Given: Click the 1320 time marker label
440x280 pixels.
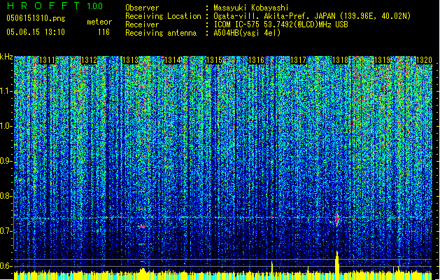Looking at the screenshot, I should [x=424, y=60].
